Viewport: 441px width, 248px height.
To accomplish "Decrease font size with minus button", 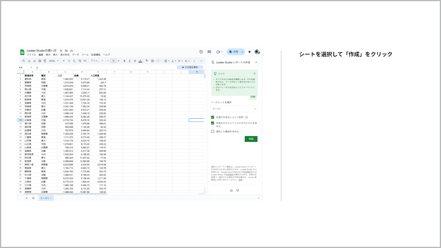I will 108,61.
